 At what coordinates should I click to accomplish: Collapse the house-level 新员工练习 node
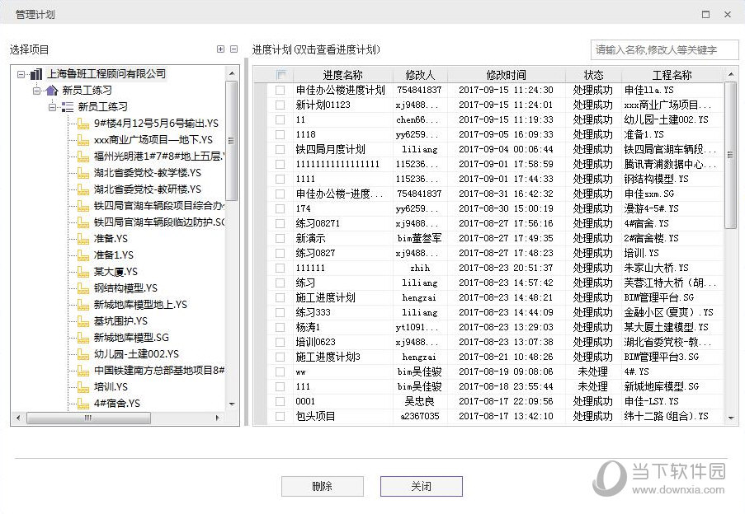(36, 91)
